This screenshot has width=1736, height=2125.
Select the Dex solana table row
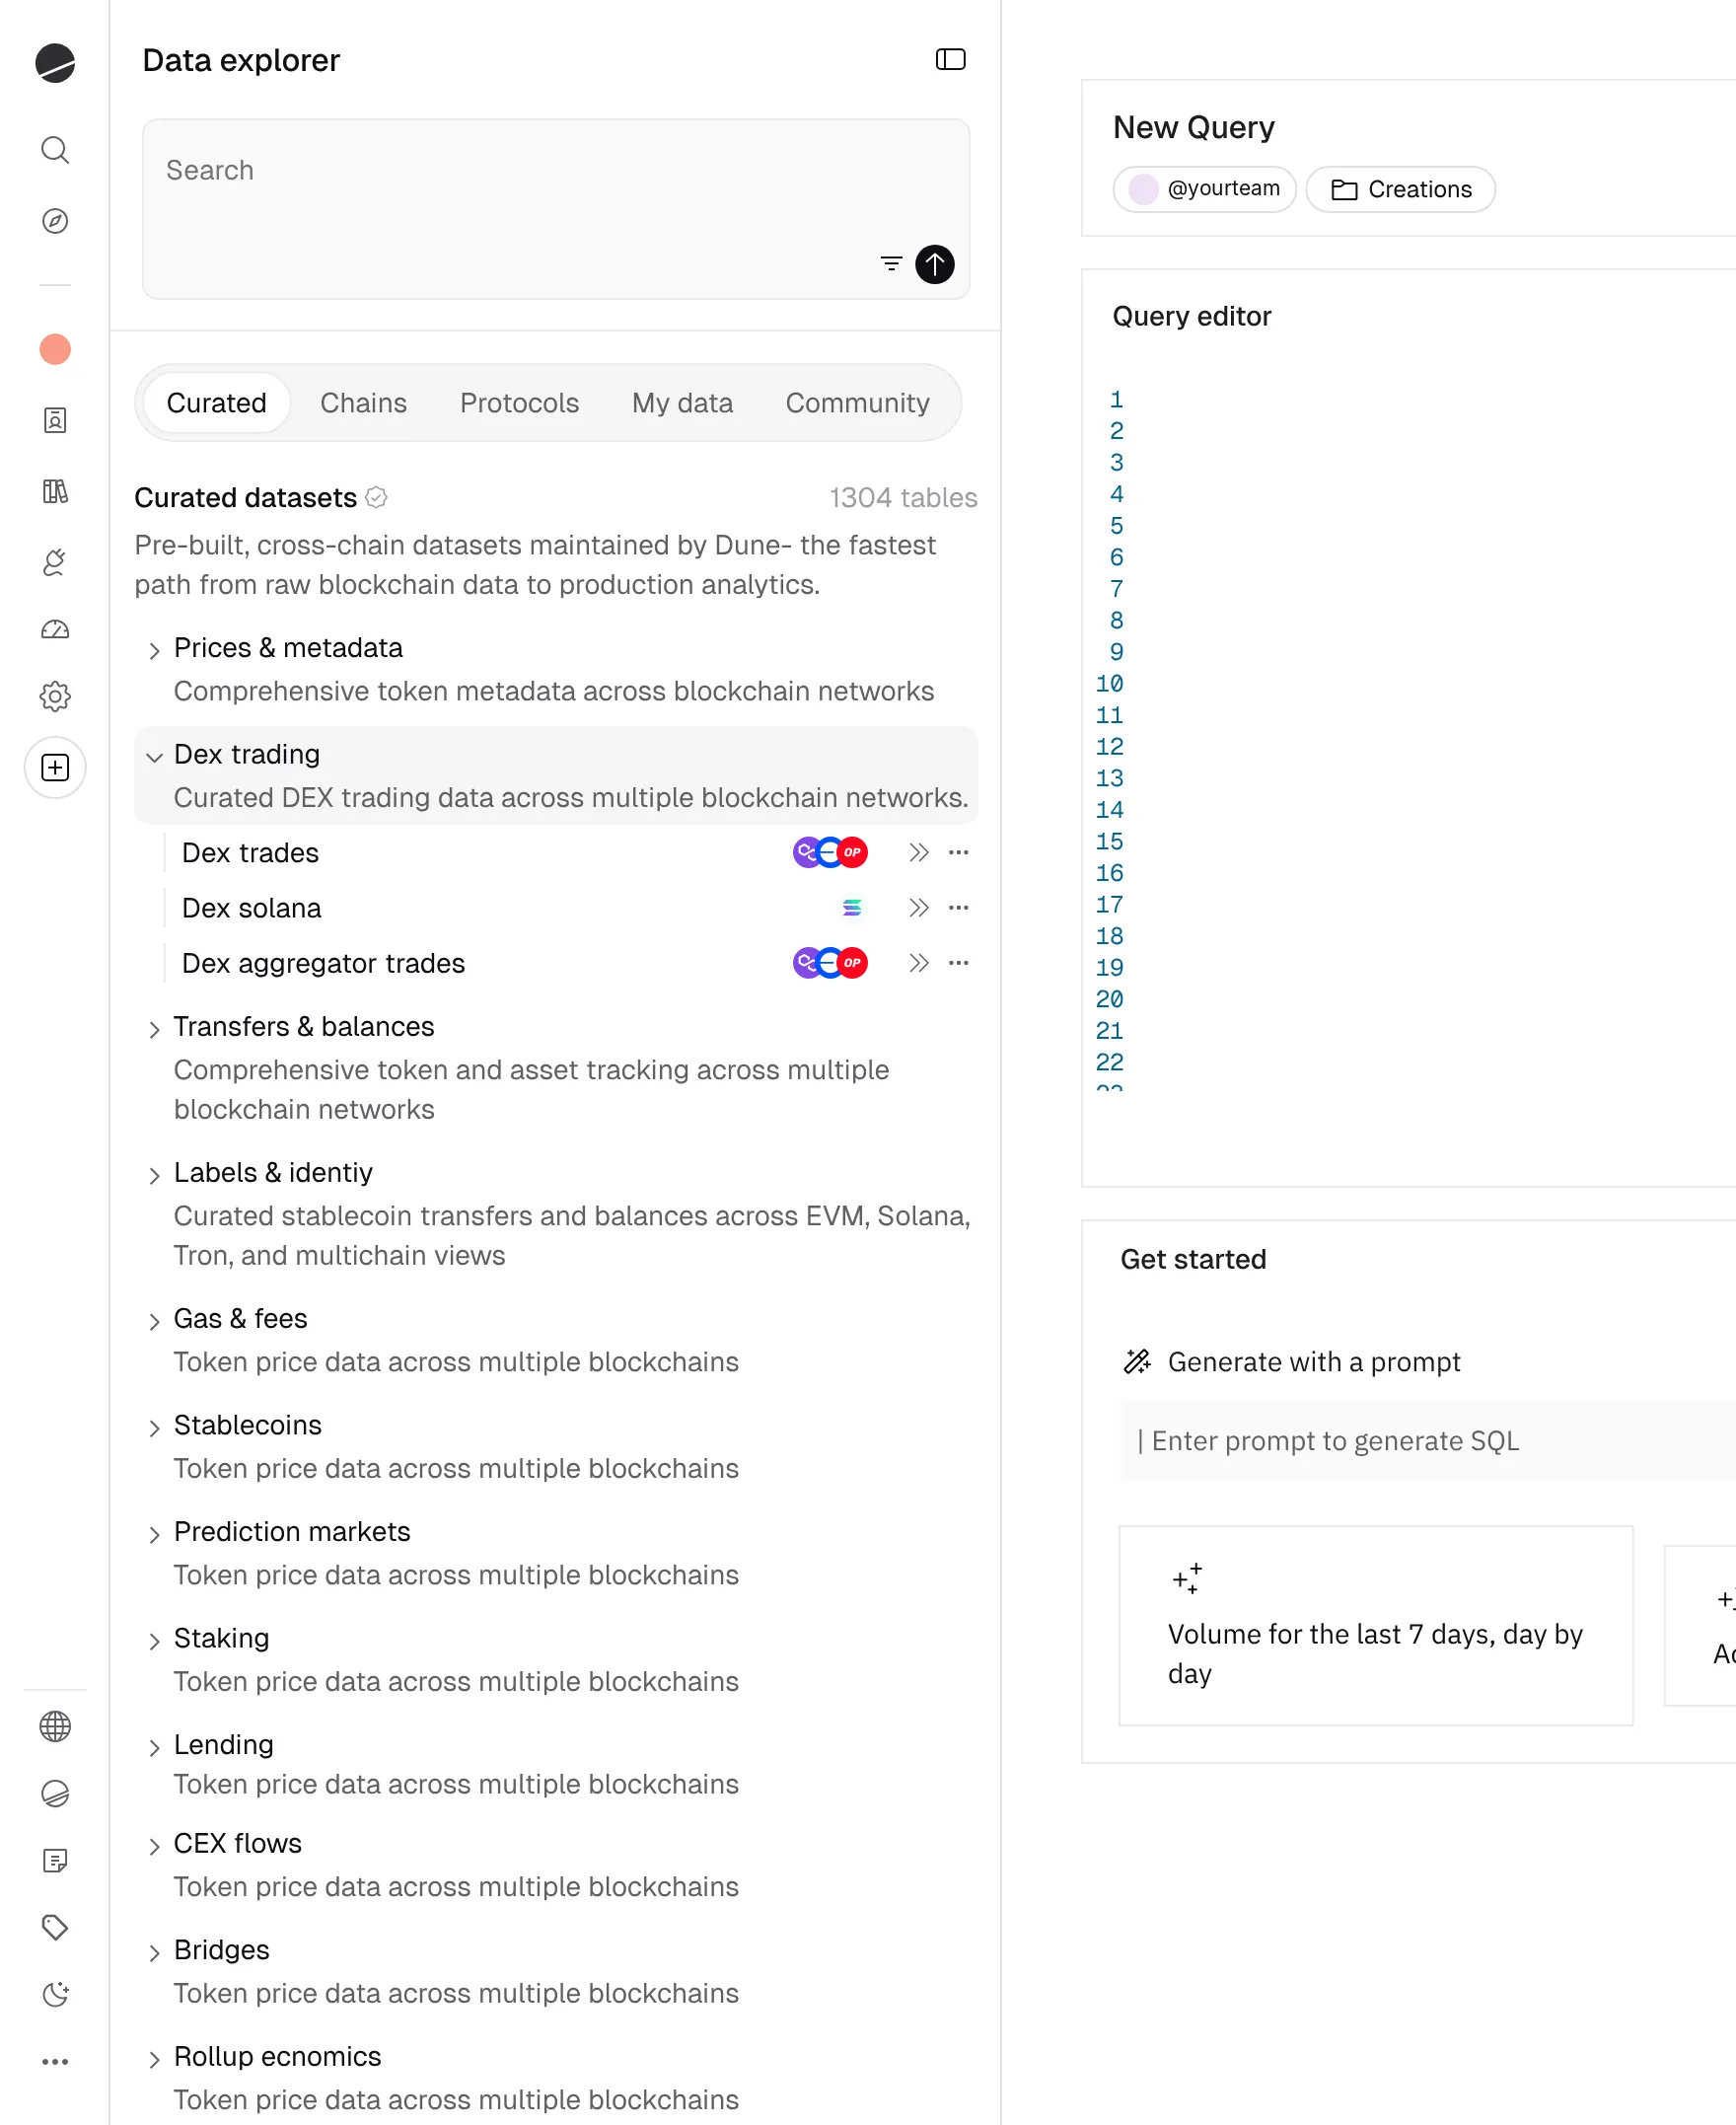[570, 908]
